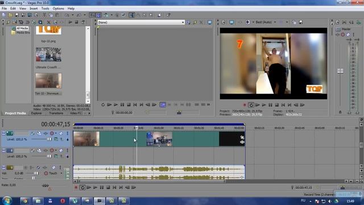Click the What's This help icon in toolbar
This screenshot has height=205, width=364.
click(x=168, y=15)
